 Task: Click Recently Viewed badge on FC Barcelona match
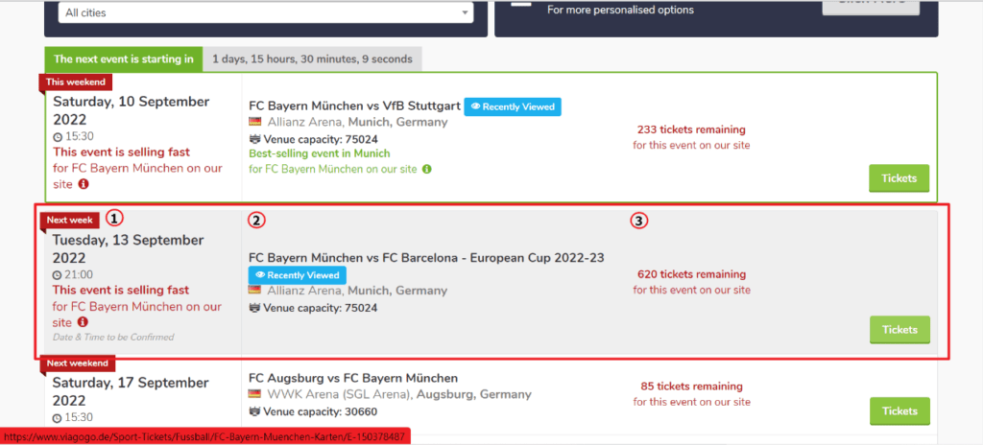pyautogui.click(x=298, y=275)
